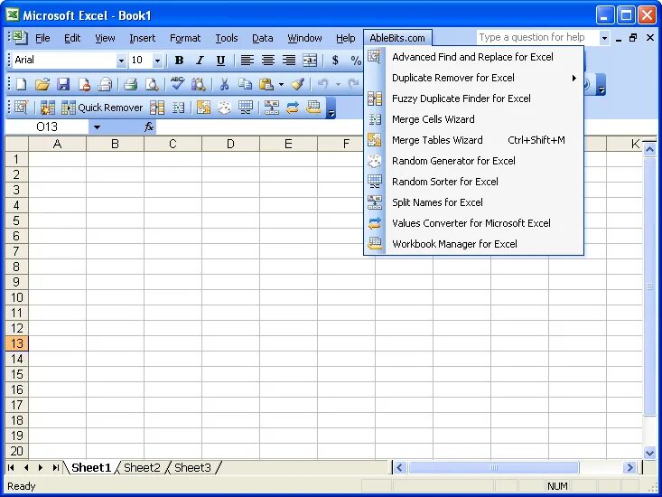Choose Random Generator for Excel menu item
The image size is (662, 497).
pyautogui.click(x=474, y=161)
